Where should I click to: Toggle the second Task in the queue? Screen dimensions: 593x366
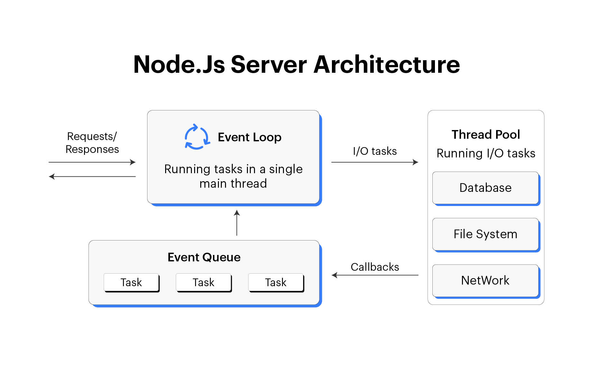[203, 282]
